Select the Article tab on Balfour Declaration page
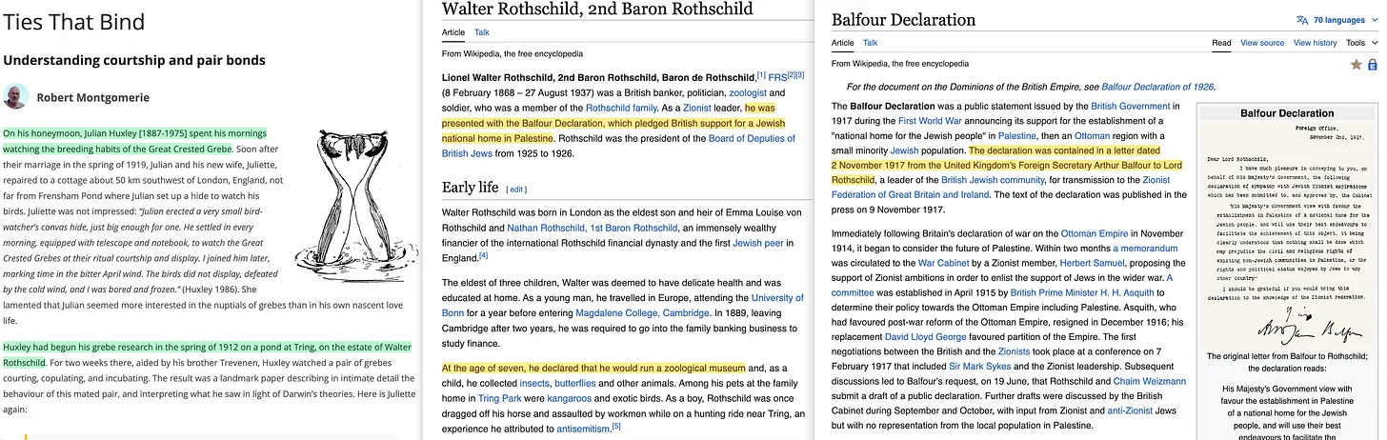 coord(843,43)
